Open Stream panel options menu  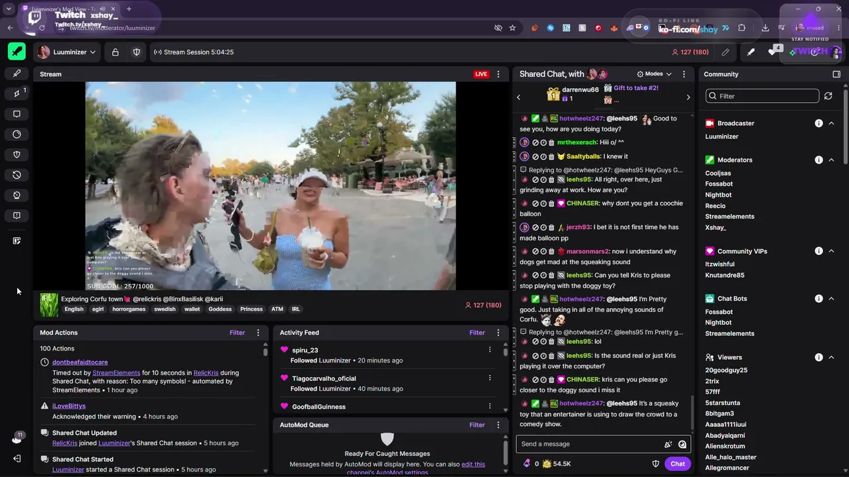[498, 74]
